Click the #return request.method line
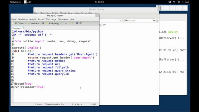 tap(46, 61)
